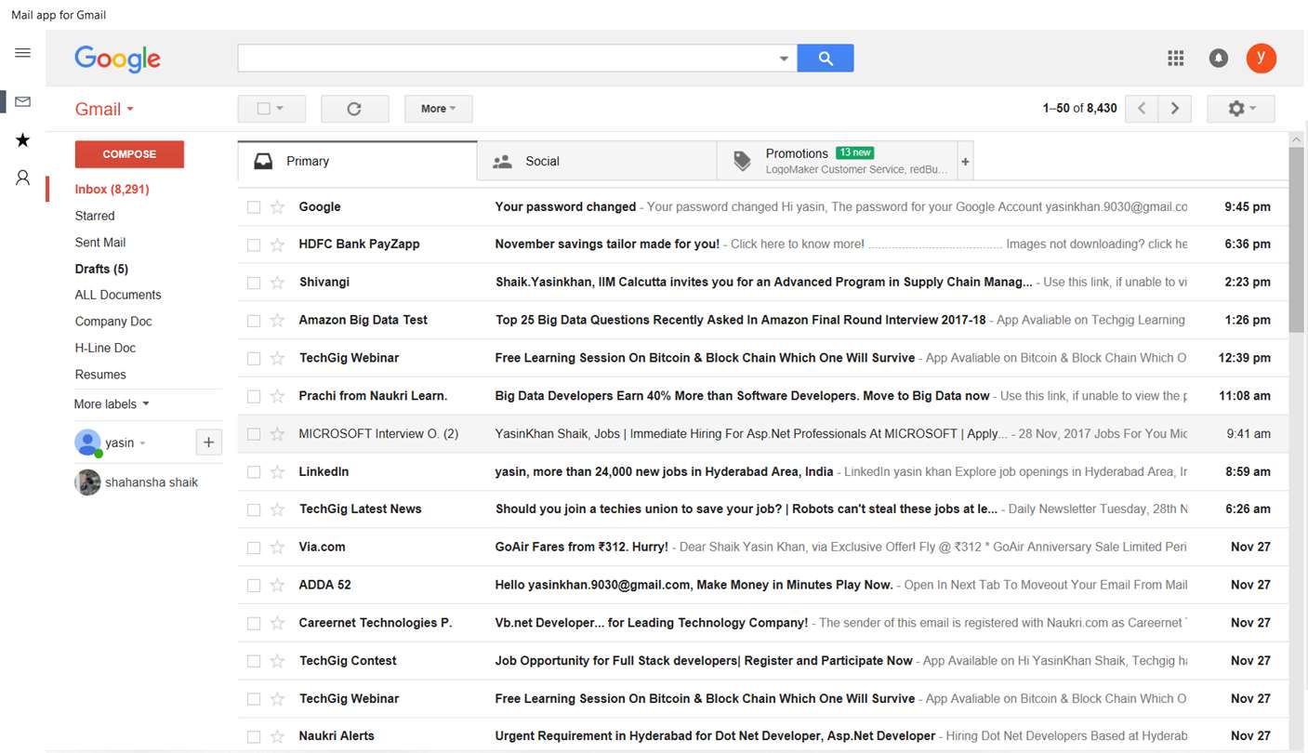Star the Google password changed email
Image resolution: width=1308 pixels, height=753 pixels.
[277, 207]
